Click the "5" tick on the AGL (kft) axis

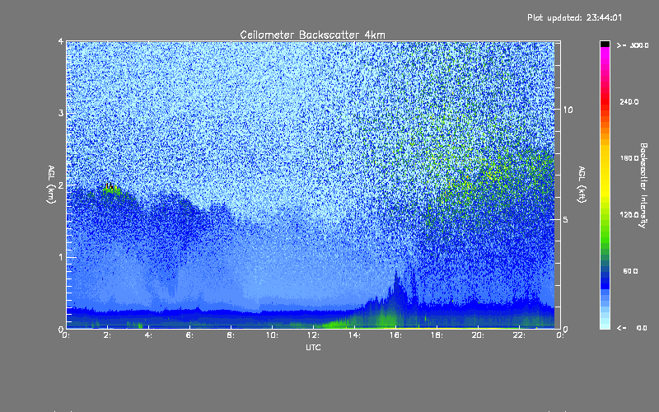point(566,219)
